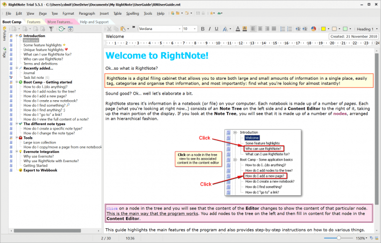This screenshot has width=381, height=243.
Task: Open dropdown arrow next to green swatch
Action: tap(350, 29)
